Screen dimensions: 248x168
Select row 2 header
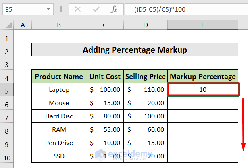[x=8, y=50]
